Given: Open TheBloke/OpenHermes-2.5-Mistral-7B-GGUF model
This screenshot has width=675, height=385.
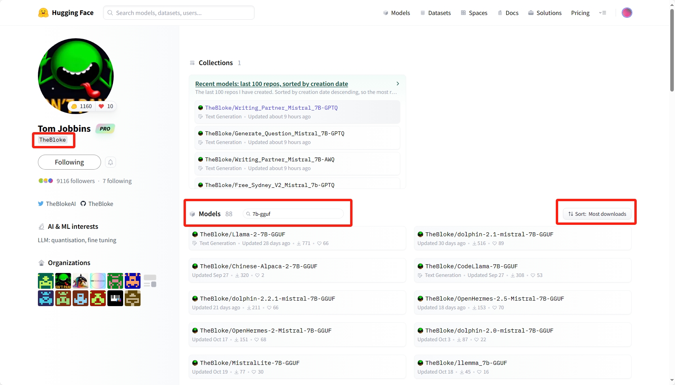Looking at the screenshot, I should [523, 303].
